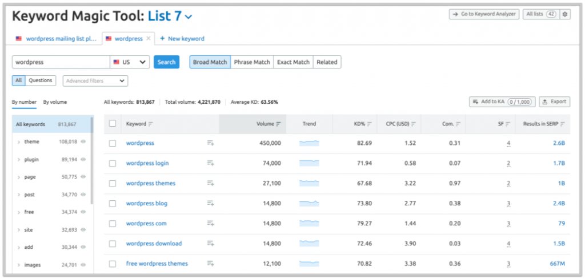Toggle eye icon for free group
The width and height of the screenshot is (585, 279).
tap(83, 212)
